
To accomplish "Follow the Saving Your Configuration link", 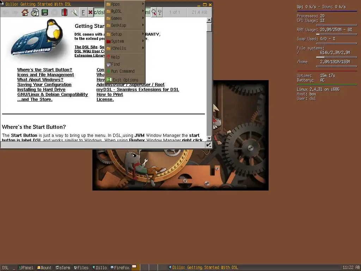I will (44, 85).
